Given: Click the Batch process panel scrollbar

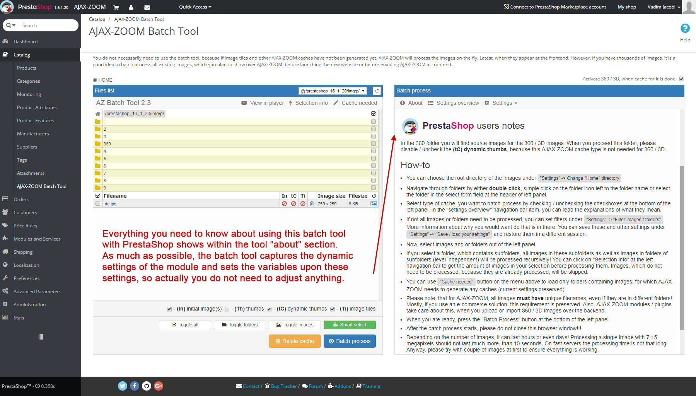Looking at the screenshot, I should pyautogui.click(x=682, y=247).
